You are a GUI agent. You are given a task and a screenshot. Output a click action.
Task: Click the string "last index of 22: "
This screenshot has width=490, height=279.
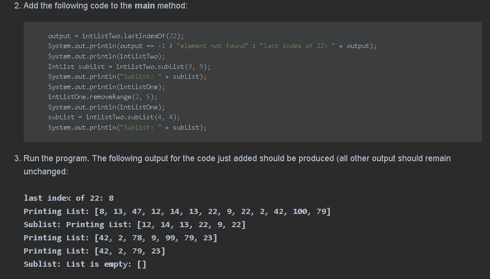(x=297, y=46)
